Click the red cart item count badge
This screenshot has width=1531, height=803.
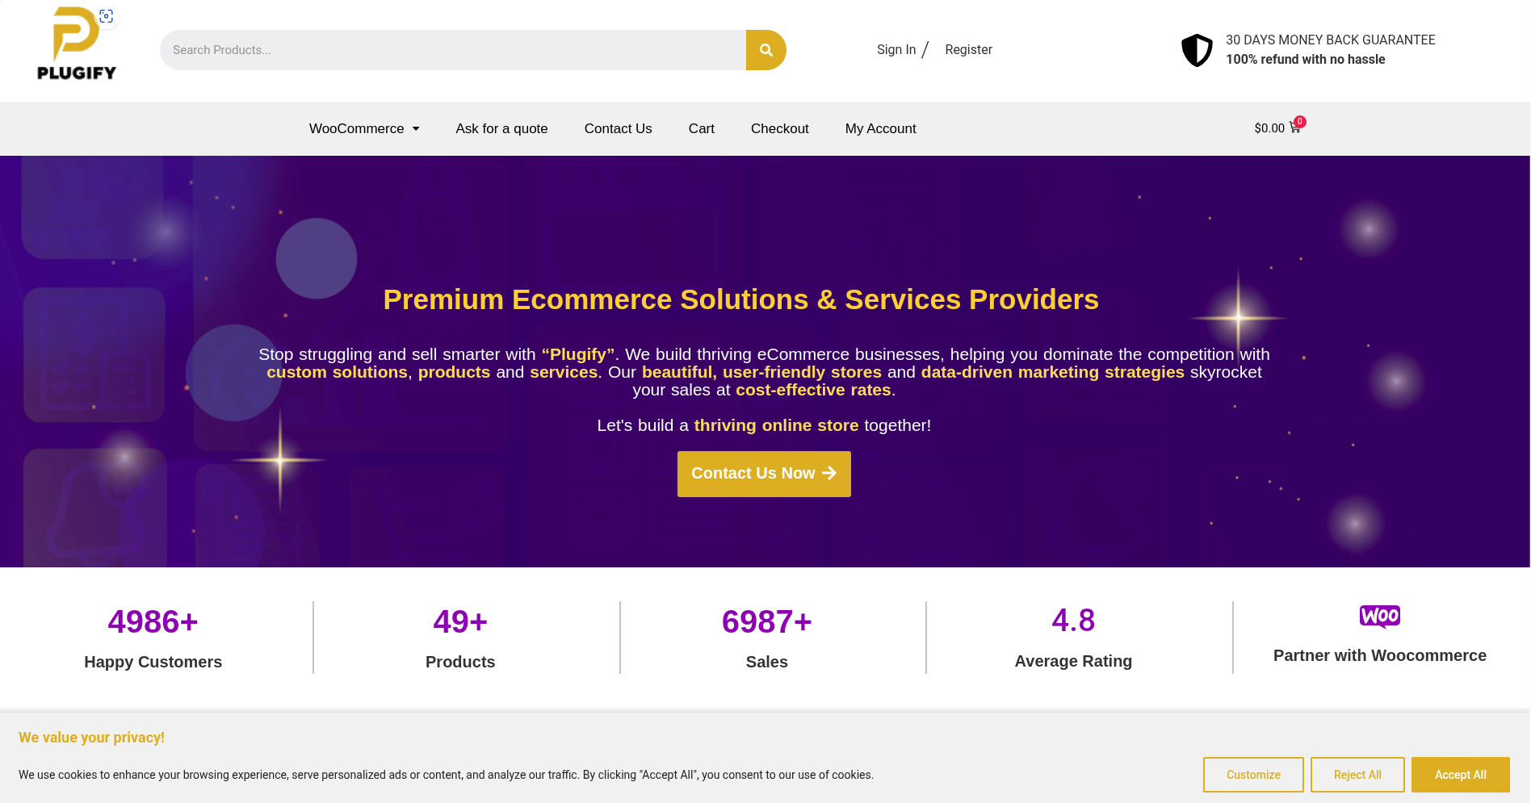(1300, 123)
